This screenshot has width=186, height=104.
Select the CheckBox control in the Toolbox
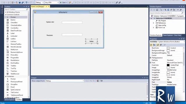(x=14, y=23)
